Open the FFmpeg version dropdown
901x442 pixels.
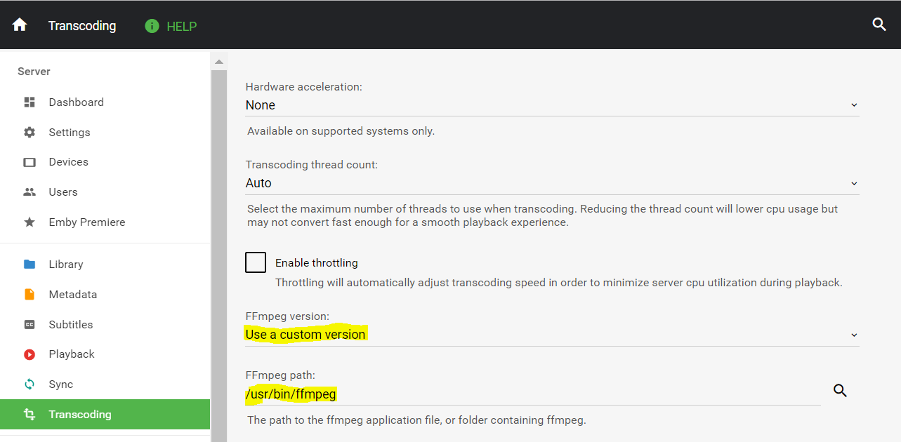551,335
